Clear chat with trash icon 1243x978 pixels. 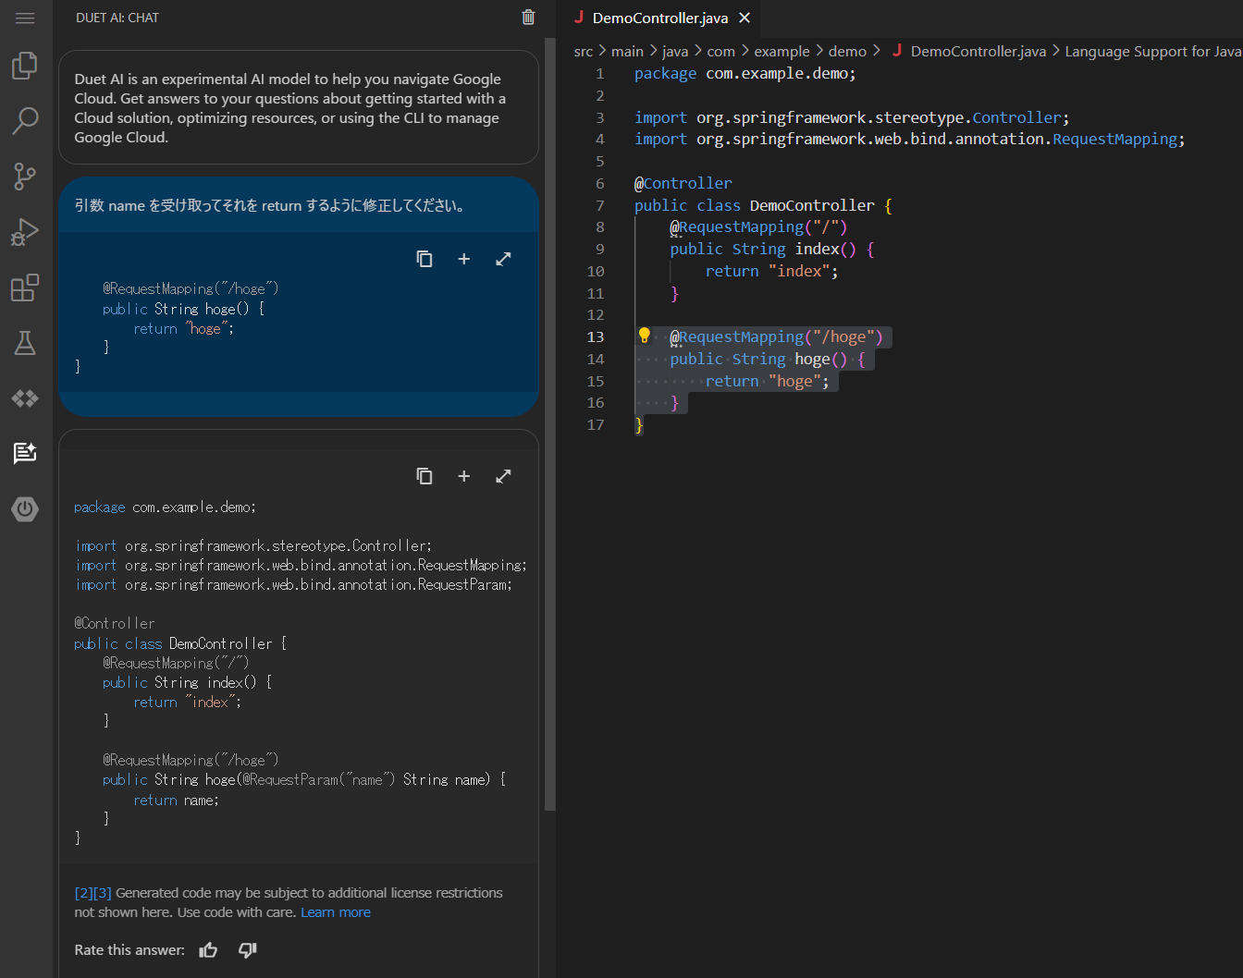click(528, 17)
